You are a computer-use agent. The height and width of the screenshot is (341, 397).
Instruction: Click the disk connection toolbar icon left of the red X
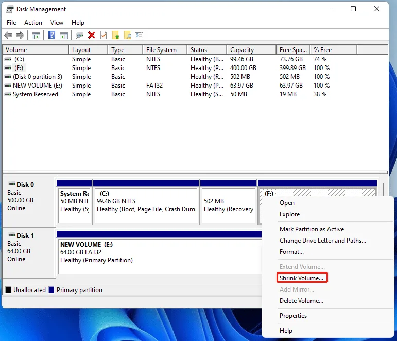79,36
